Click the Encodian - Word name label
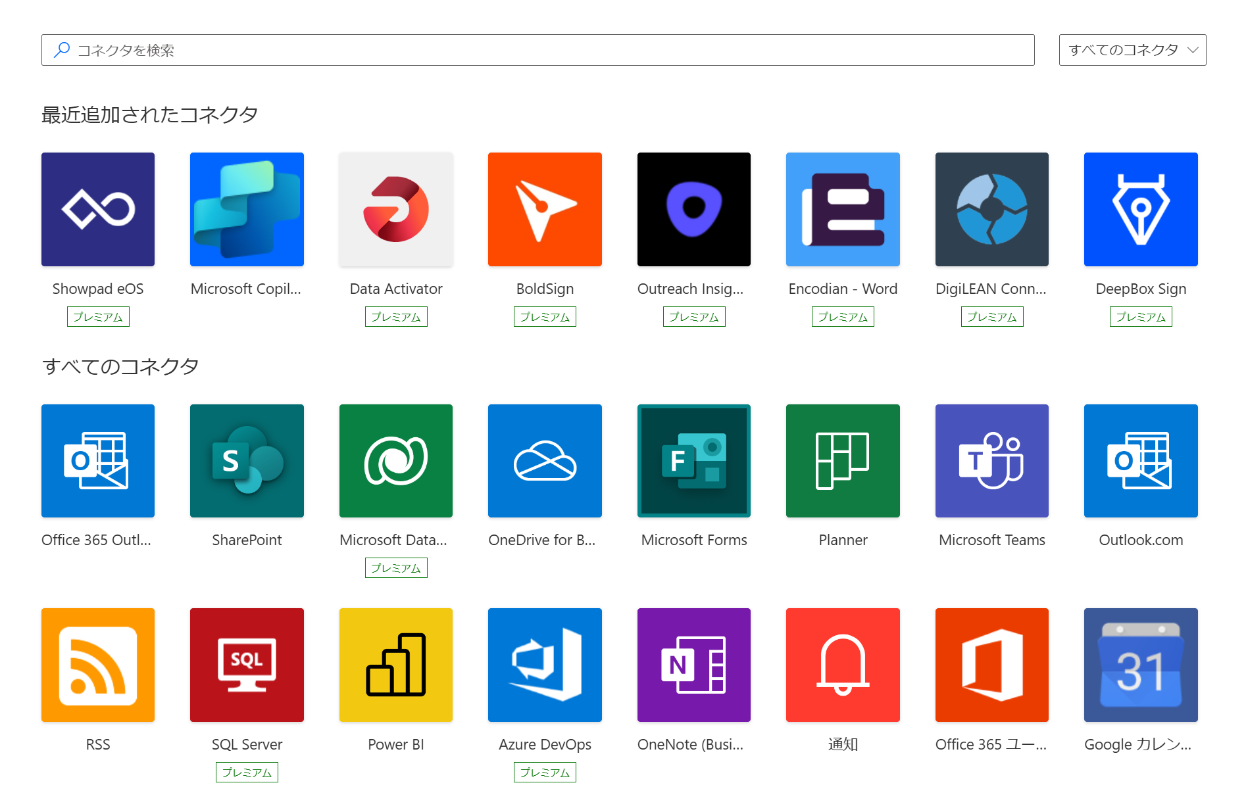The image size is (1248, 789). pos(843,289)
